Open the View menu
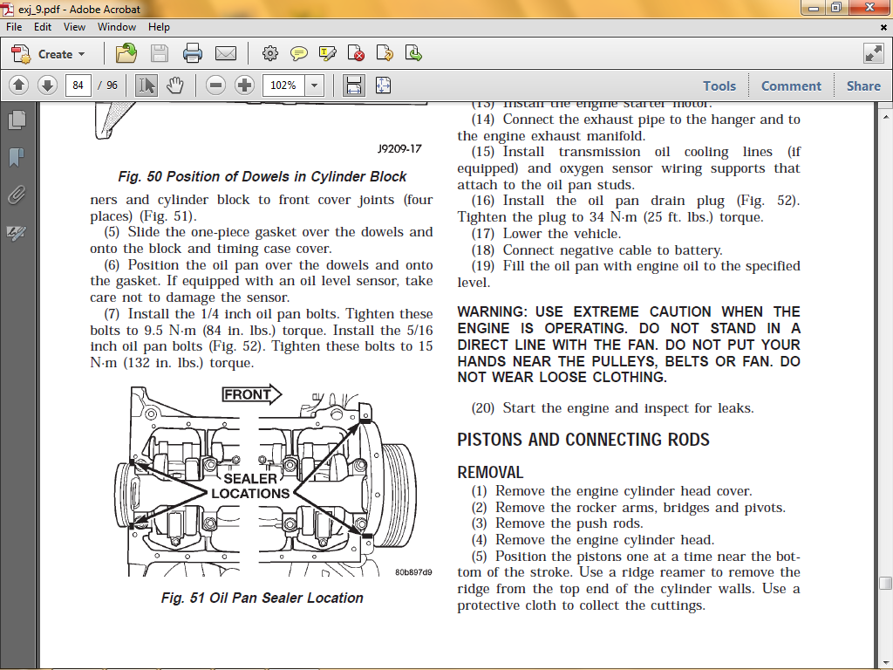This screenshot has height=670, width=893. [74, 27]
